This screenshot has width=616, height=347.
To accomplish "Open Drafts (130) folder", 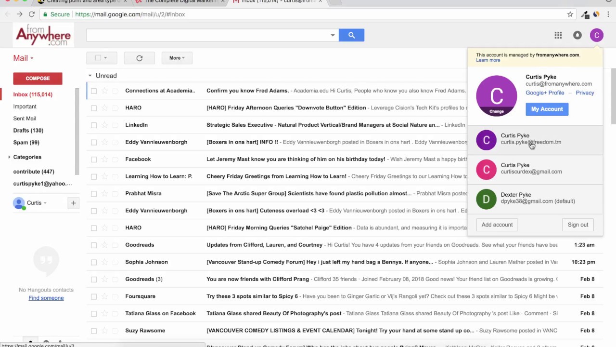I will tap(28, 131).
